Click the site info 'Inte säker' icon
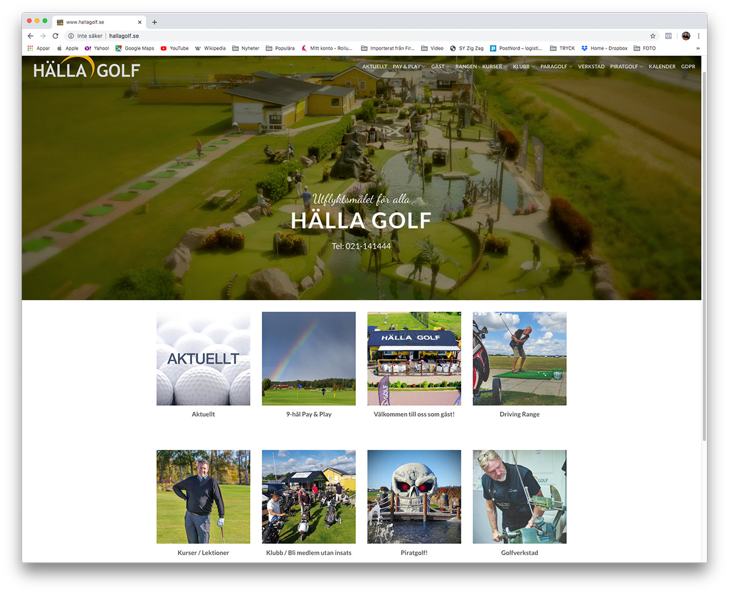The image size is (729, 594). tap(71, 36)
